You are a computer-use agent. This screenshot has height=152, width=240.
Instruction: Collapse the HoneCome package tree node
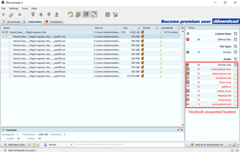tap(3, 32)
